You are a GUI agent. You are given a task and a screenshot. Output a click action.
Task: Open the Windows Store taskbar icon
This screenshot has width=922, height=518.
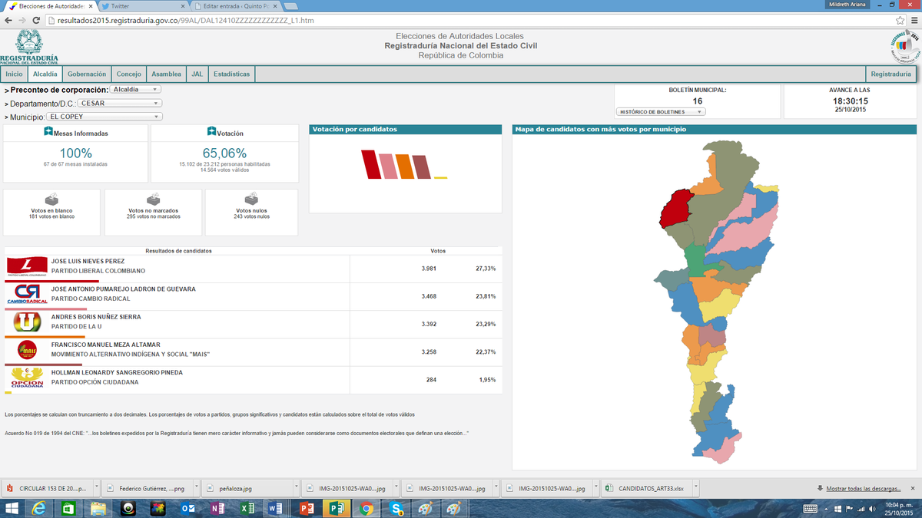[68, 509]
